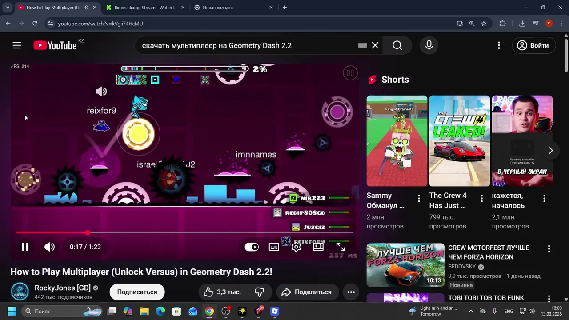Open options for the Crew Motorfest video

click(549, 249)
